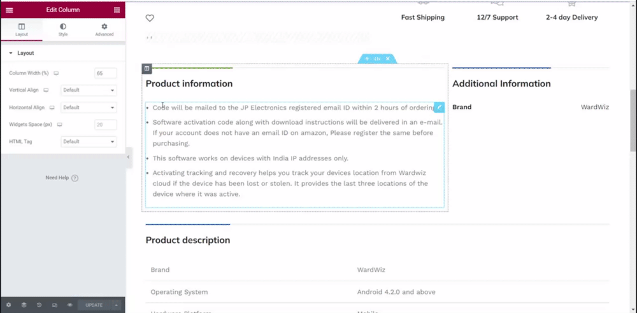Click the 12/7 Support text
Viewport: 637px width, 313px height.
pyautogui.click(x=497, y=17)
